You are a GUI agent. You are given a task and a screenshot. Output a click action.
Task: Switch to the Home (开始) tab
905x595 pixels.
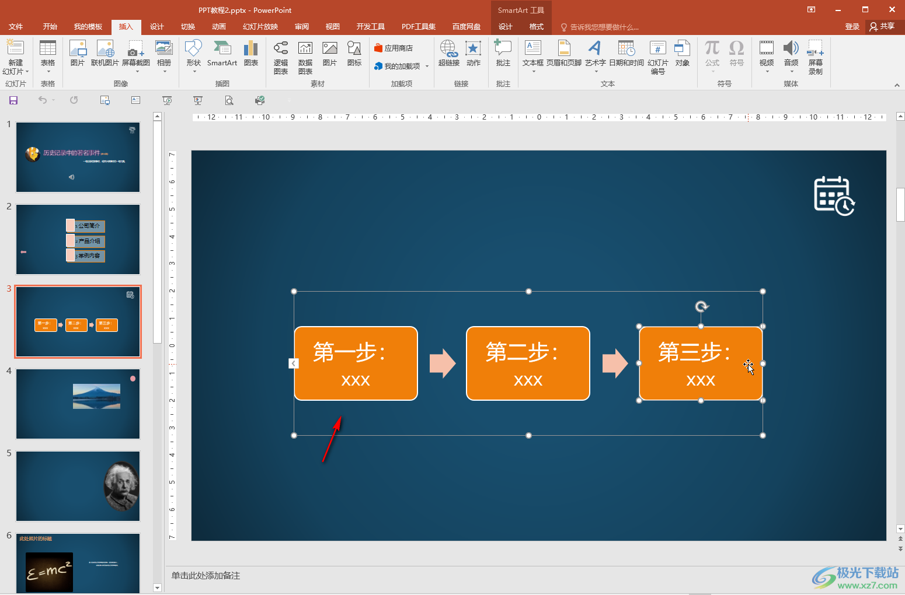50,27
